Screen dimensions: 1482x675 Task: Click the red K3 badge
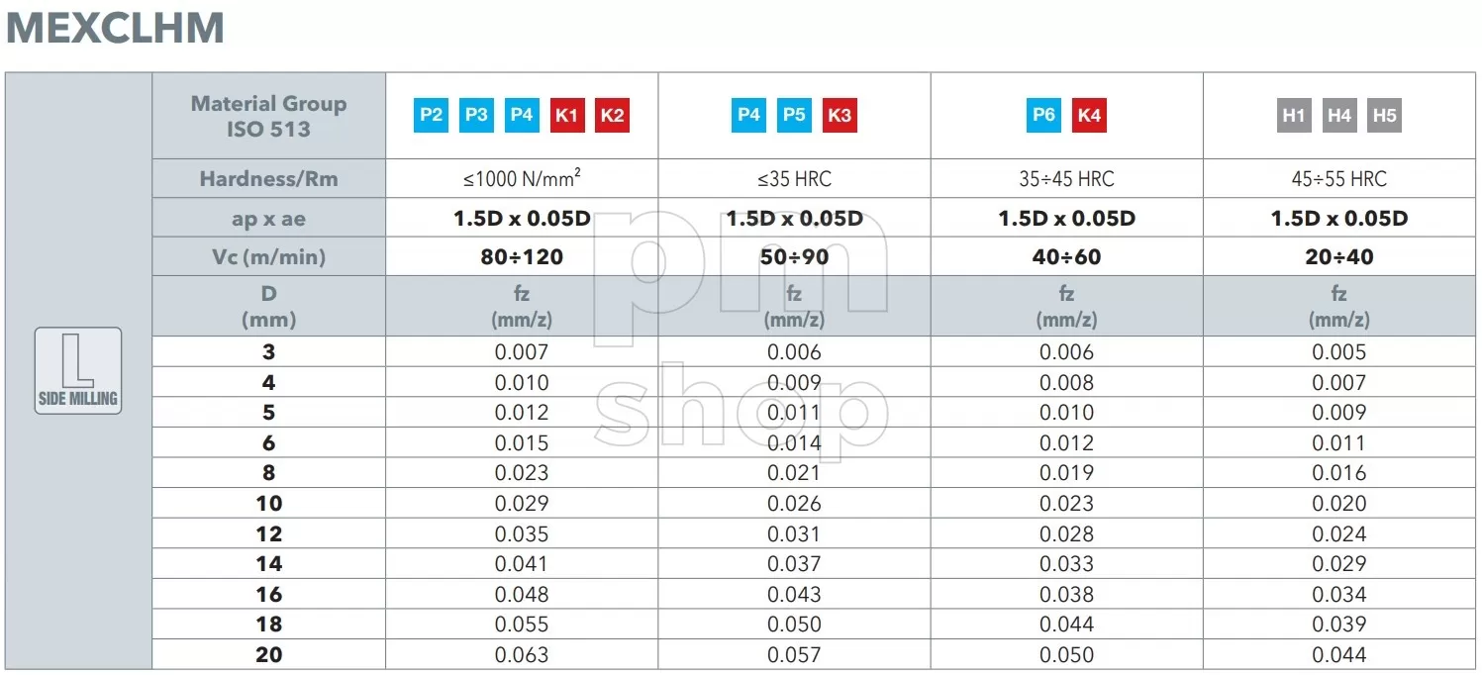(840, 115)
